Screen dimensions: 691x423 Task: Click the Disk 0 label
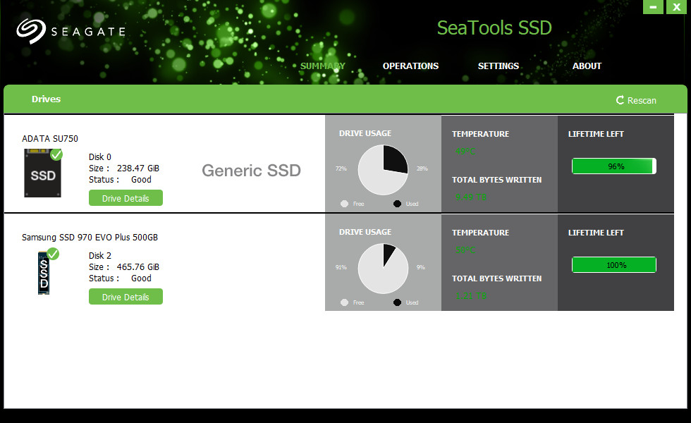click(x=100, y=157)
